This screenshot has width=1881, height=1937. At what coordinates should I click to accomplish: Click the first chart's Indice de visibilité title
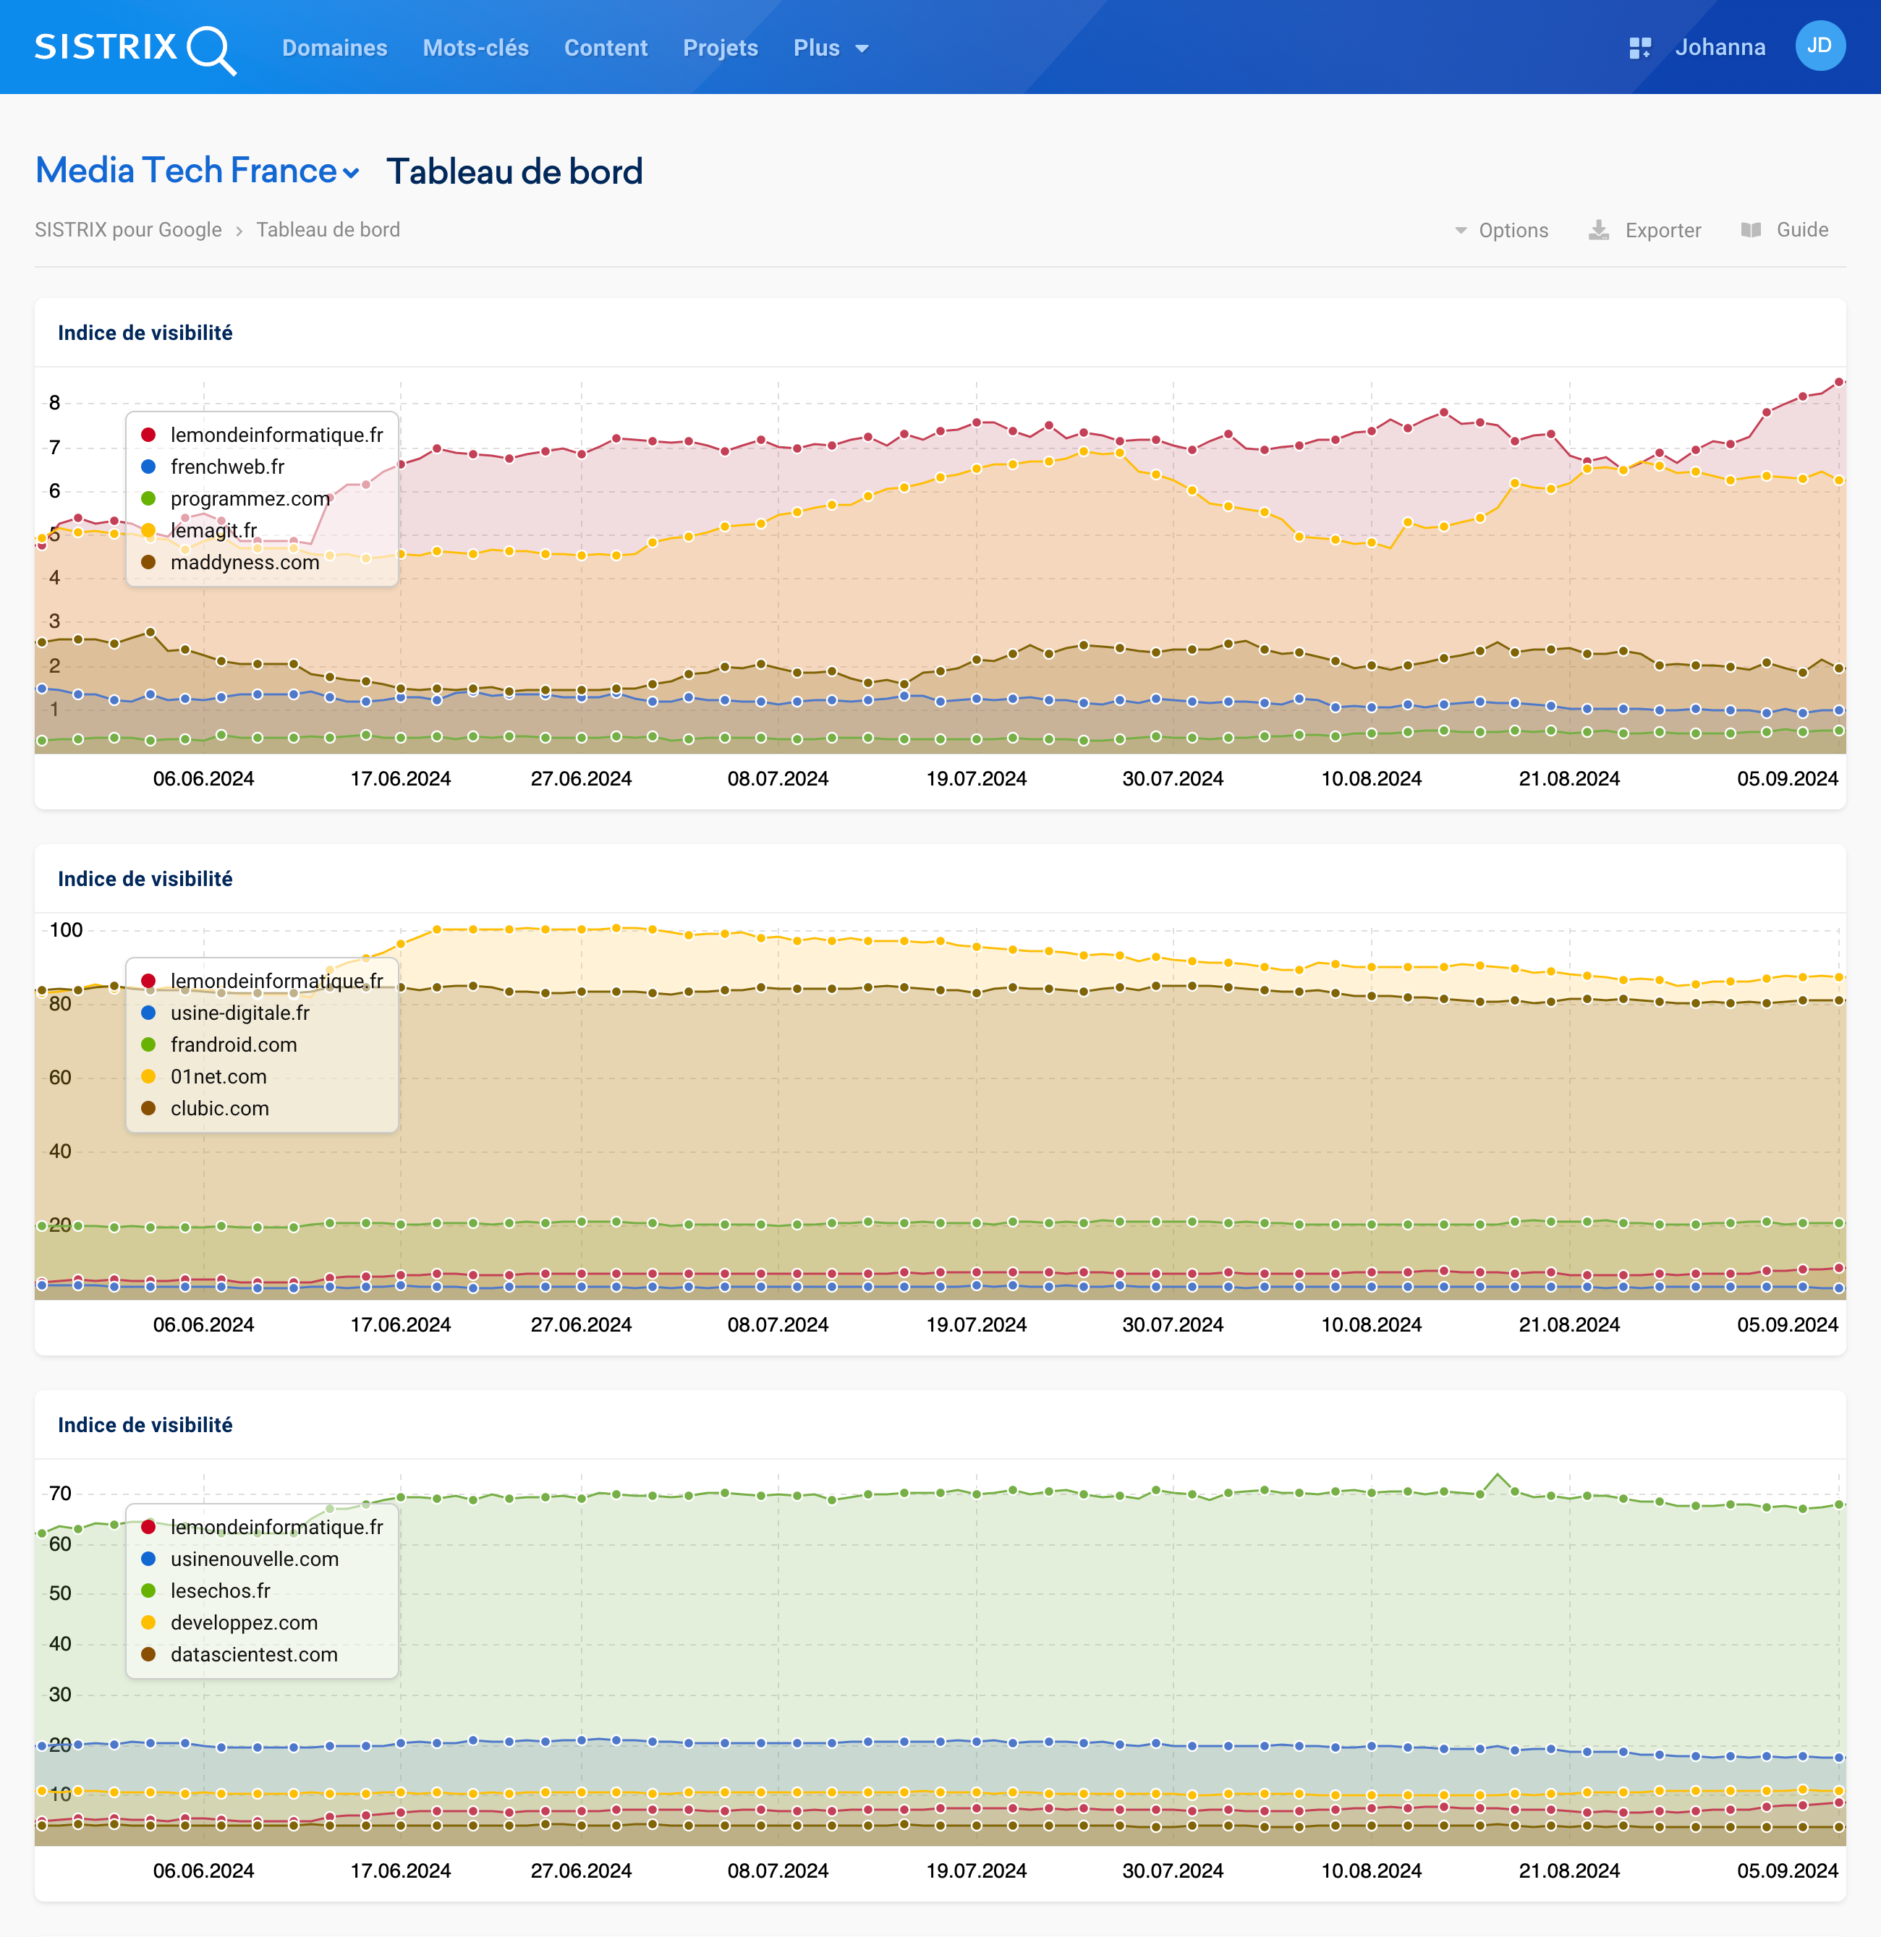[x=145, y=333]
